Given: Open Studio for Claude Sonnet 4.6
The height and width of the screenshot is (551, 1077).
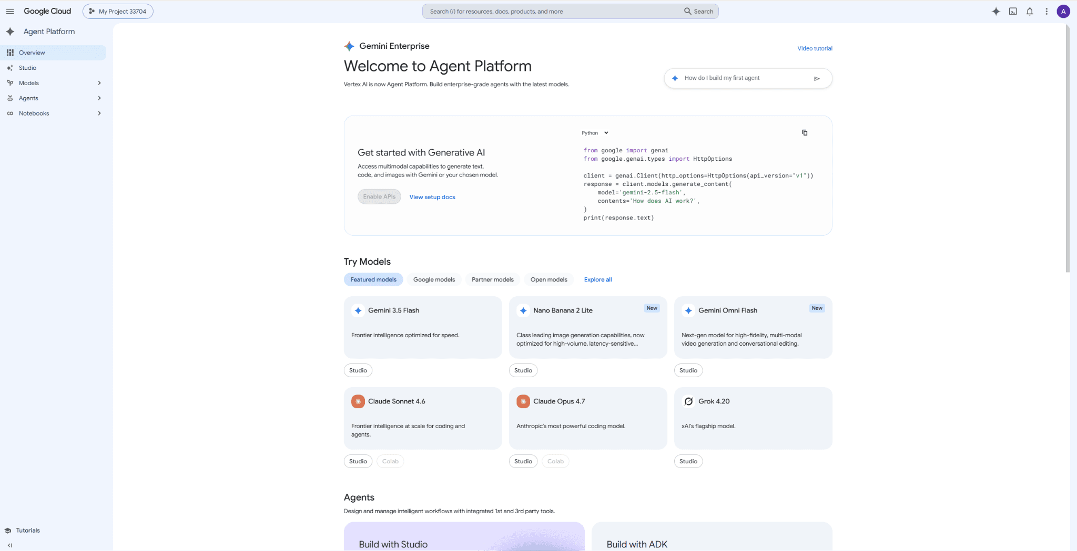Looking at the screenshot, I should click(x=358, y=461).
